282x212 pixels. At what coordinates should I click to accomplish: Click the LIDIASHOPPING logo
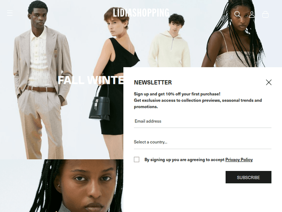(x=141, y=12)
